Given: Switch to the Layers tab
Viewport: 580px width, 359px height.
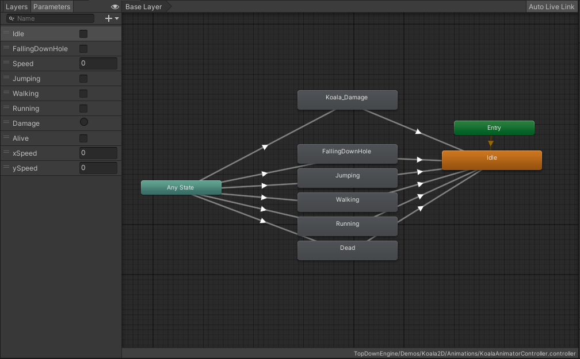Looking at the screenshot, I should (x=16, y=7).
